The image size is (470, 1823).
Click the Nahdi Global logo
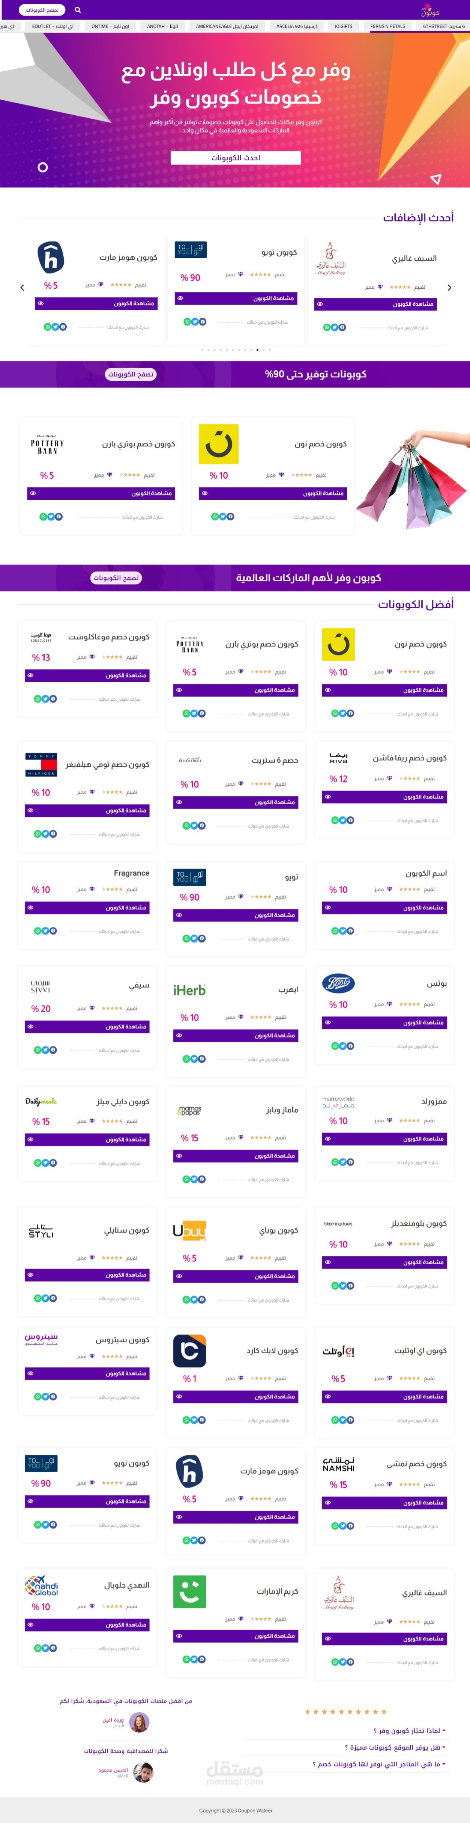tap(41, 1585)
